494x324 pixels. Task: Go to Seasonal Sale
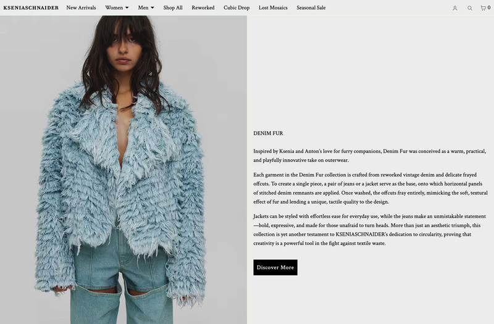[311, 7]
